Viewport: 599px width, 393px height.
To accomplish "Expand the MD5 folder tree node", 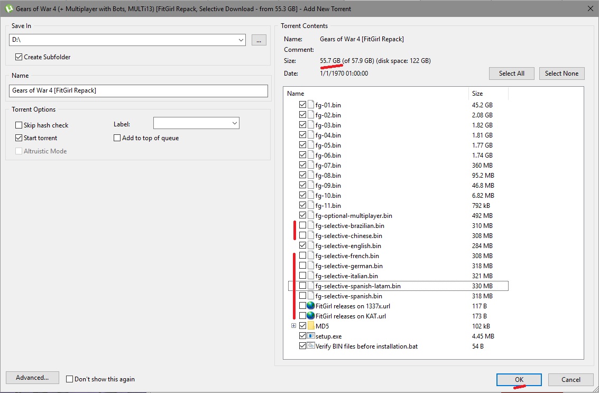I will coord(293,326).
